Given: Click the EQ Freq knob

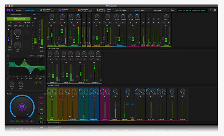Looking at the screenshot, I should (12, 84).
